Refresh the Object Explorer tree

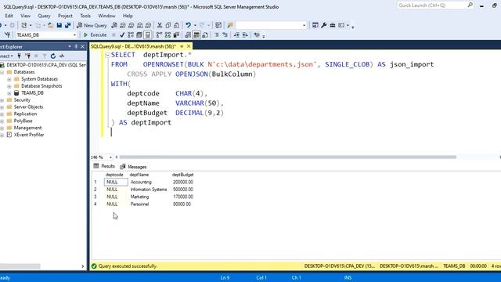(x=53, y=56)
